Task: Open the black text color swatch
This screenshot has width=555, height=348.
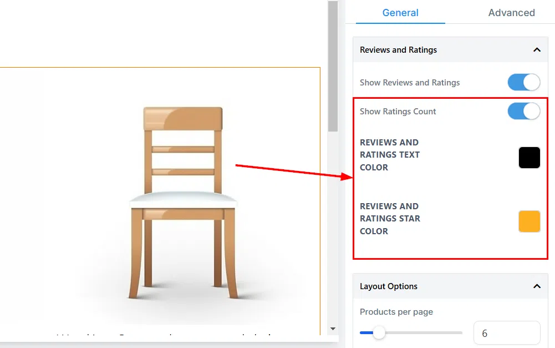Action: (529, 158)
